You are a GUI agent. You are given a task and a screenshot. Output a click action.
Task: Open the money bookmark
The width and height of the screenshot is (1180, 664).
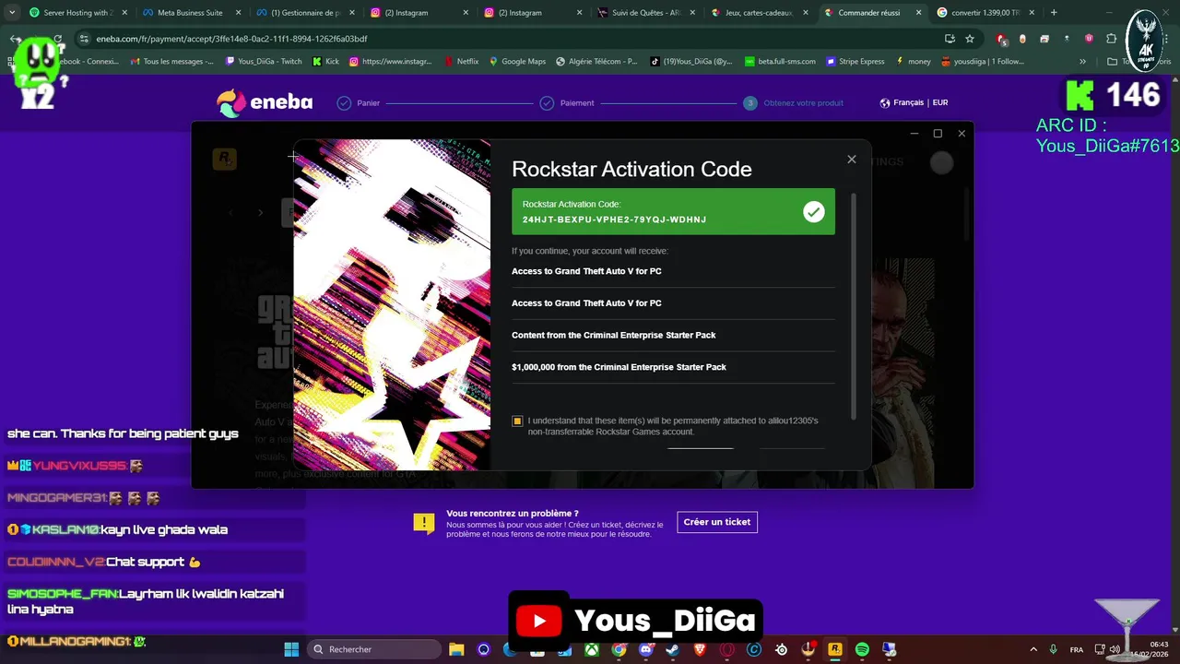click(x=913, y=61)
